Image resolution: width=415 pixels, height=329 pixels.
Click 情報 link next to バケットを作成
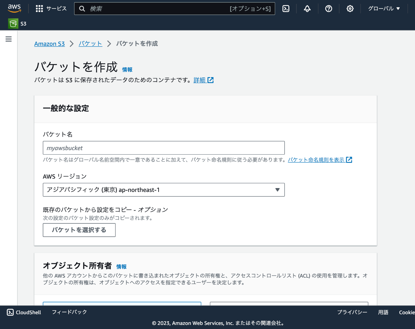127,69
